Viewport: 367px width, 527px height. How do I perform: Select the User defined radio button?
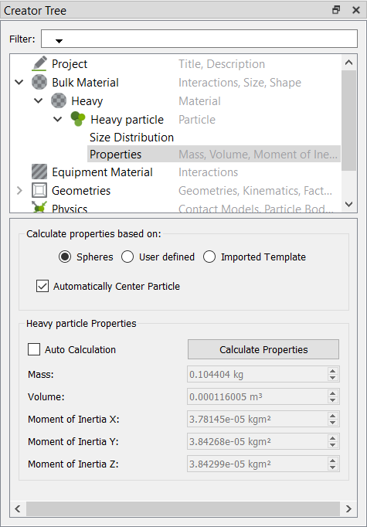click(127, 257)
